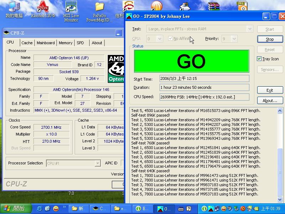Click the green info icon in system tray
Viewport: 285px width, 214px height.
pos(204,209)
